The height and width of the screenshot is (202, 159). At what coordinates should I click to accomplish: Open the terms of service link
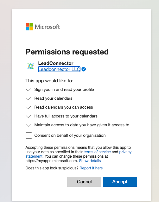[97, 152]
